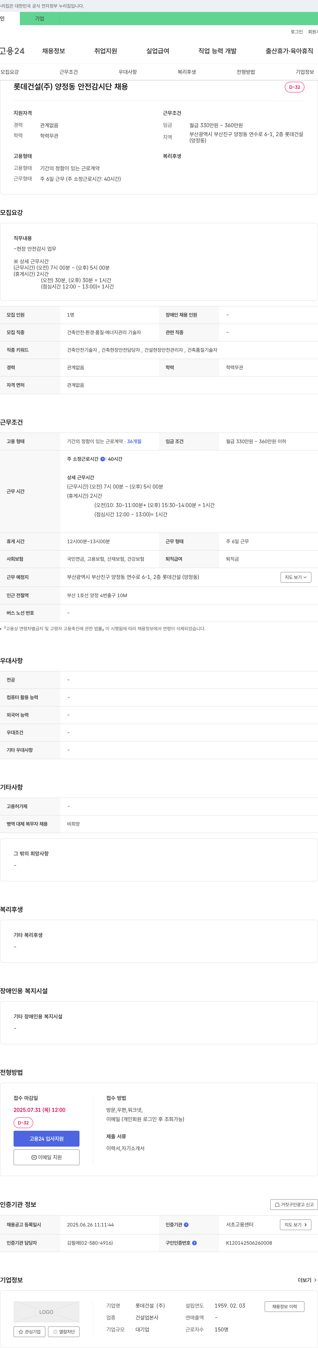Screen dimensions: 318x1348
Task: Click the chevron next to 더보기
Action: [315, 1280]
